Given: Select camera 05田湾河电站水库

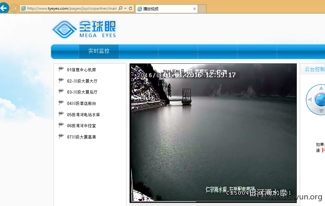Looking at the screenshot, I should (83, 115).
